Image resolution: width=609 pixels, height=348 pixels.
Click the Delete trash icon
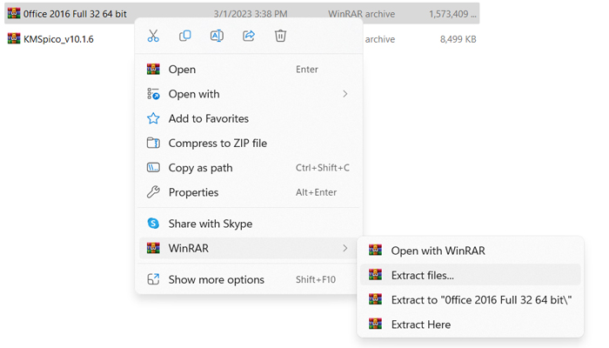tap(280, 36)
